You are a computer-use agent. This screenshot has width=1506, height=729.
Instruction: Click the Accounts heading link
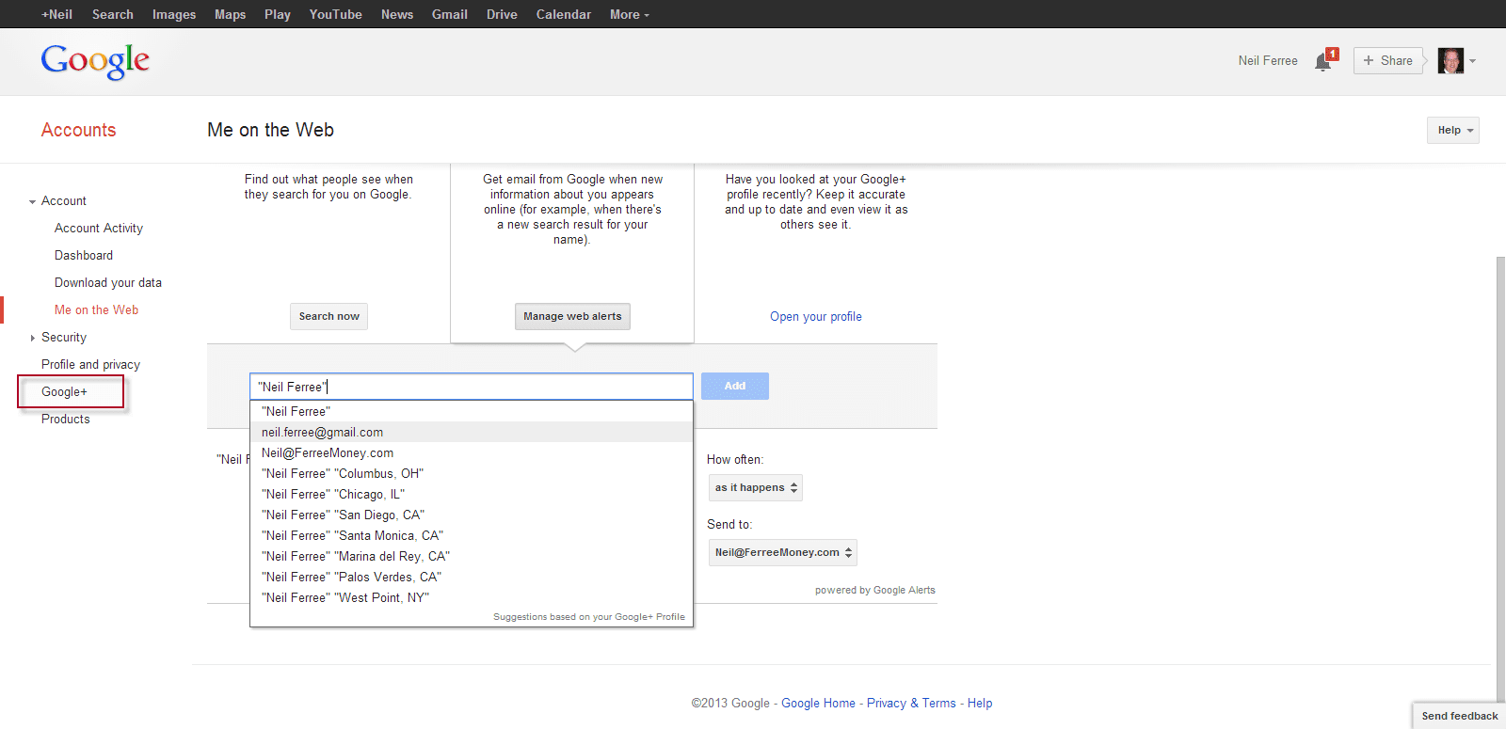click(79, 130)
